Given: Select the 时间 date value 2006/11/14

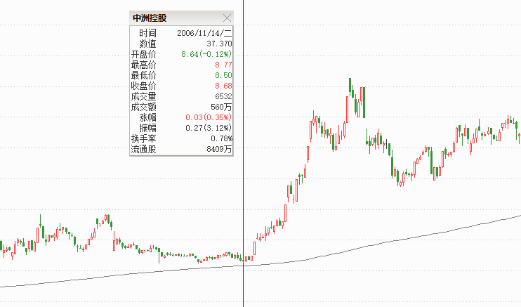Looking at the screenshot, I should click(204, 33).
